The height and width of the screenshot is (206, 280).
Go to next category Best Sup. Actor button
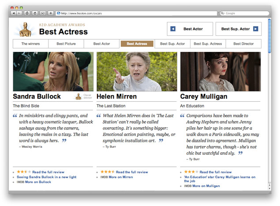[239, 29]
